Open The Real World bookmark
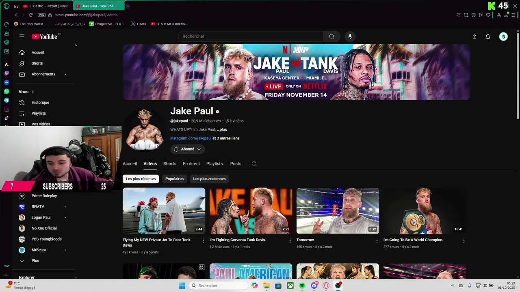Viewport: 520px width, 292px height. [x=28, y=24]
